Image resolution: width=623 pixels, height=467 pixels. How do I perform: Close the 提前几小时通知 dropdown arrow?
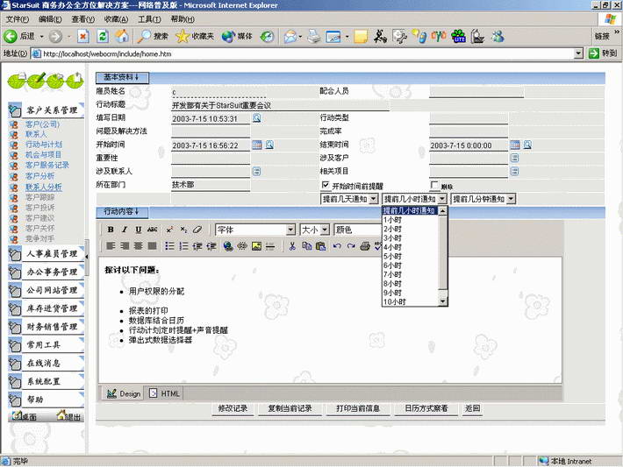(442, 199)
